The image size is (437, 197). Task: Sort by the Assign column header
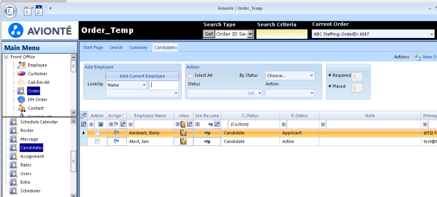point(117,116)
